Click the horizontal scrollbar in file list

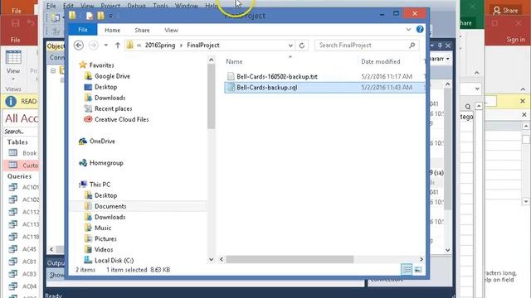290,259
